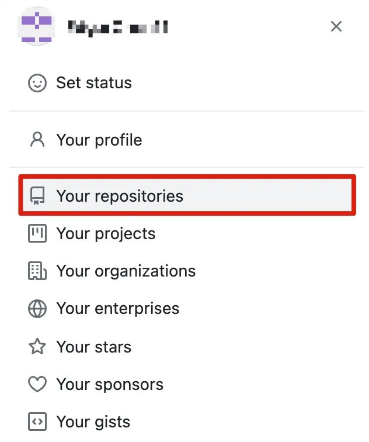Open Your organizations
Screen dimensions: 369x442
pos(126,271)
